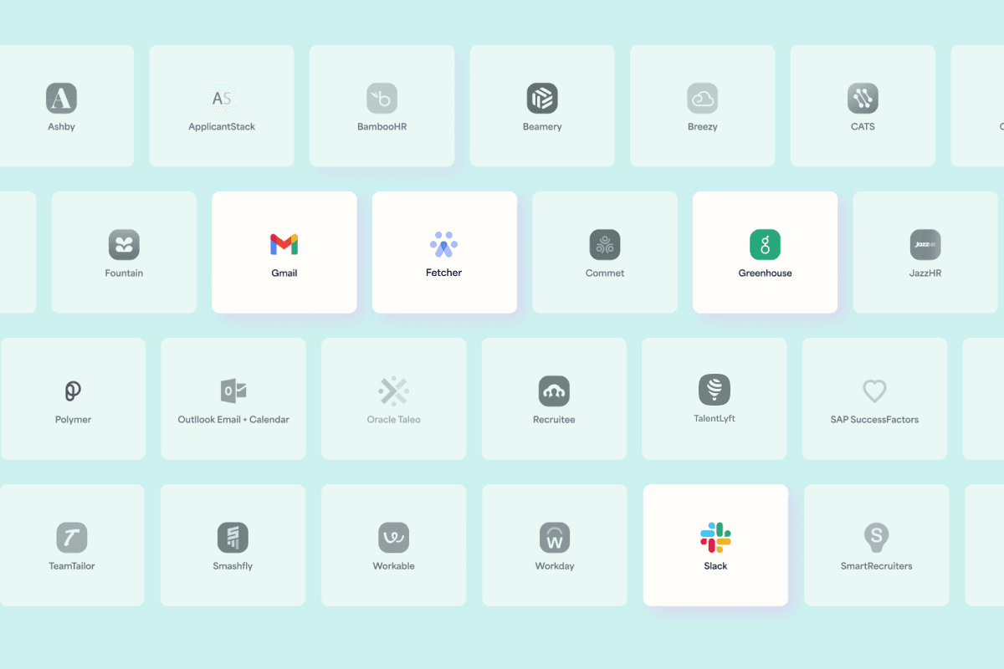Open the Greenhouse integration
Screen dimensions: 1004x669
point(764,242)
